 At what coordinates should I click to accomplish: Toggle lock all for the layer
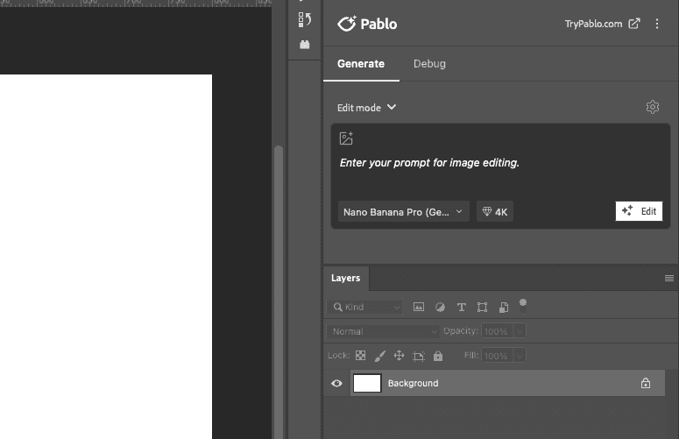[x=438, y=356]
